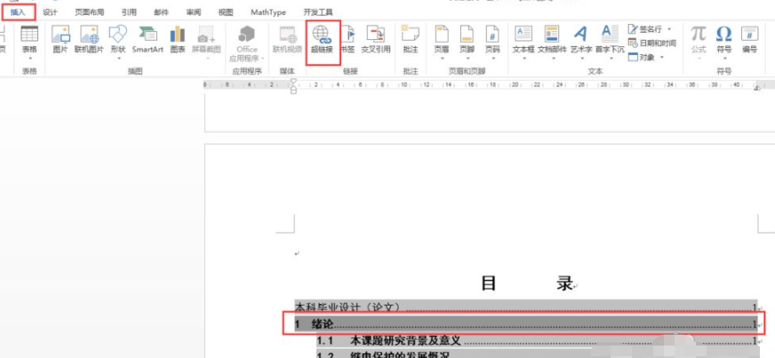
Task: Switch to the 插入 ribbon tab
Action: tap(18, 12)
